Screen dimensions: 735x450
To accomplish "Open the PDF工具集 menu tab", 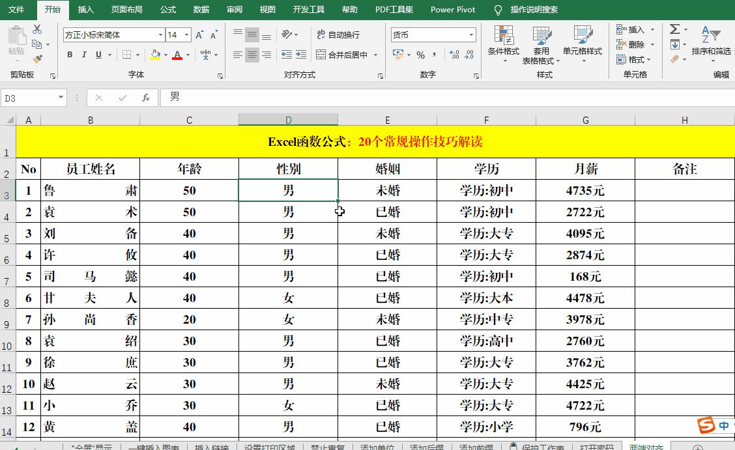I will tap(393, 10).
